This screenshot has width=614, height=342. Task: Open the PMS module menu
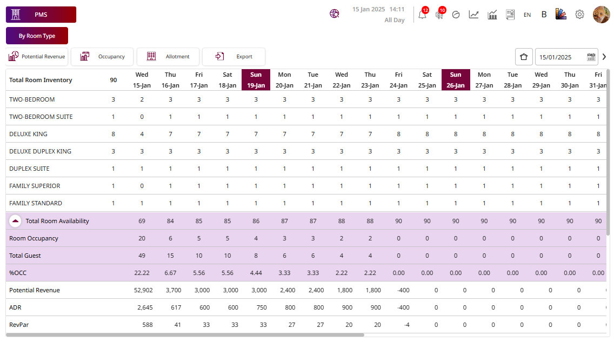(41, 15)
